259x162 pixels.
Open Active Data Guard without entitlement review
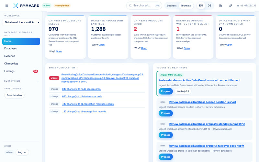pyautogui.click(x=199, y=80)
